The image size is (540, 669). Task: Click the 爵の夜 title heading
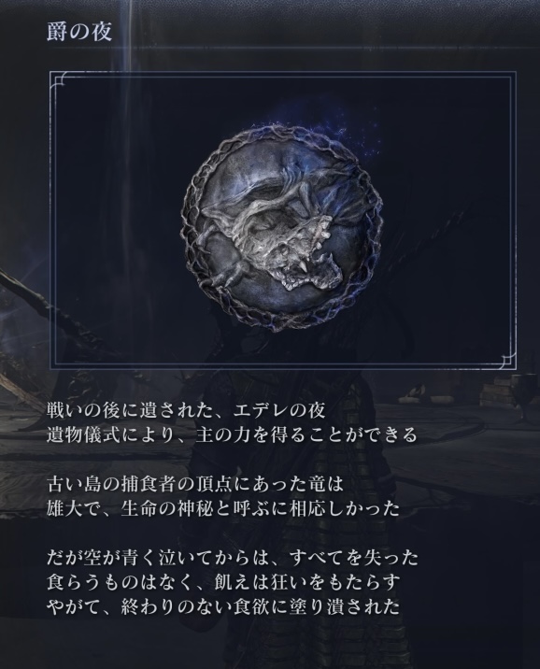(x=79, y=33)
